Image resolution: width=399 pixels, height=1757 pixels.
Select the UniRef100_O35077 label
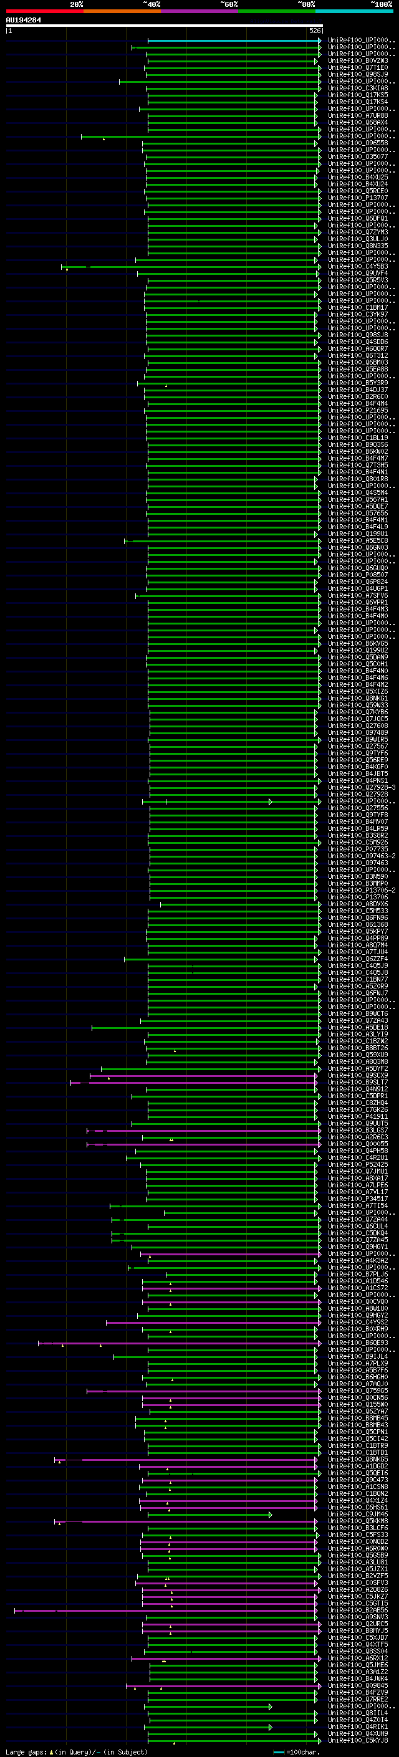coord(358,157)
